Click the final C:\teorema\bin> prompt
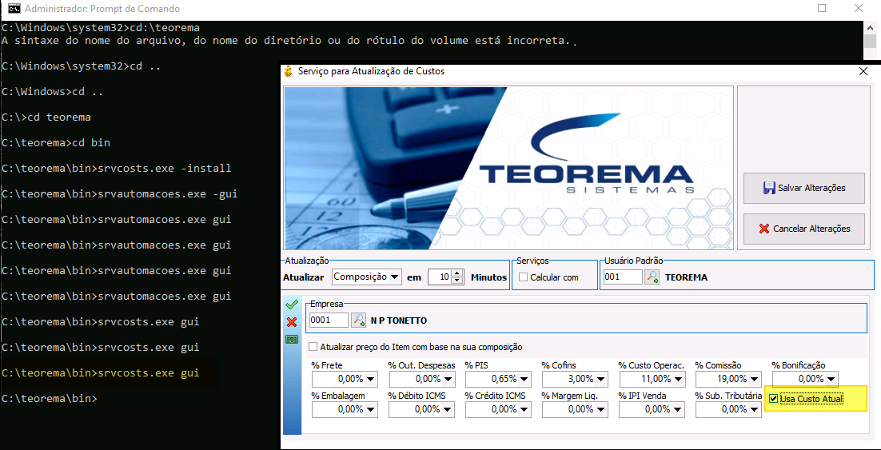This screenshot has width=881, height=450. pos(49,398)
